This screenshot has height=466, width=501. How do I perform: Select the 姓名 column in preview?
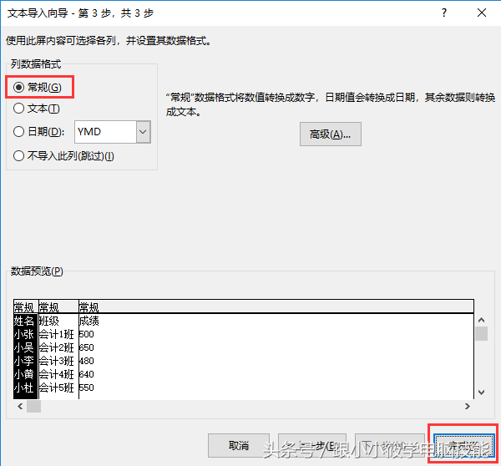pyautogui.click(x=24, y=321)
